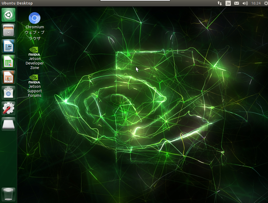Open NVIDIA Jetson Developer Zone shortcut
The width and height of the screenshot is (268, 203).
pos(35,58)
